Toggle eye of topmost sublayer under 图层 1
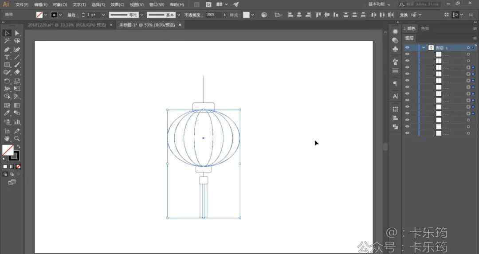 (x=407, y=55)
